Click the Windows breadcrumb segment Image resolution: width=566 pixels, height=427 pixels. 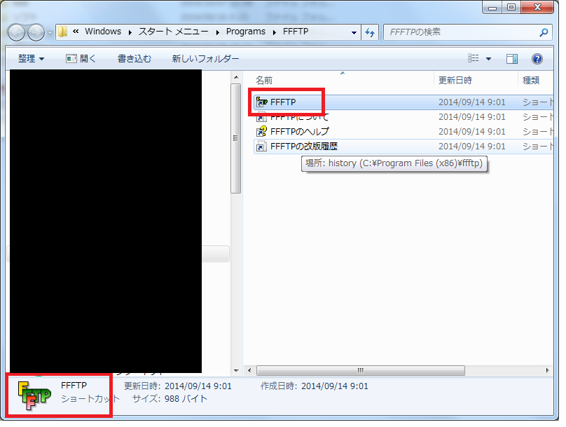click(103, 32)
